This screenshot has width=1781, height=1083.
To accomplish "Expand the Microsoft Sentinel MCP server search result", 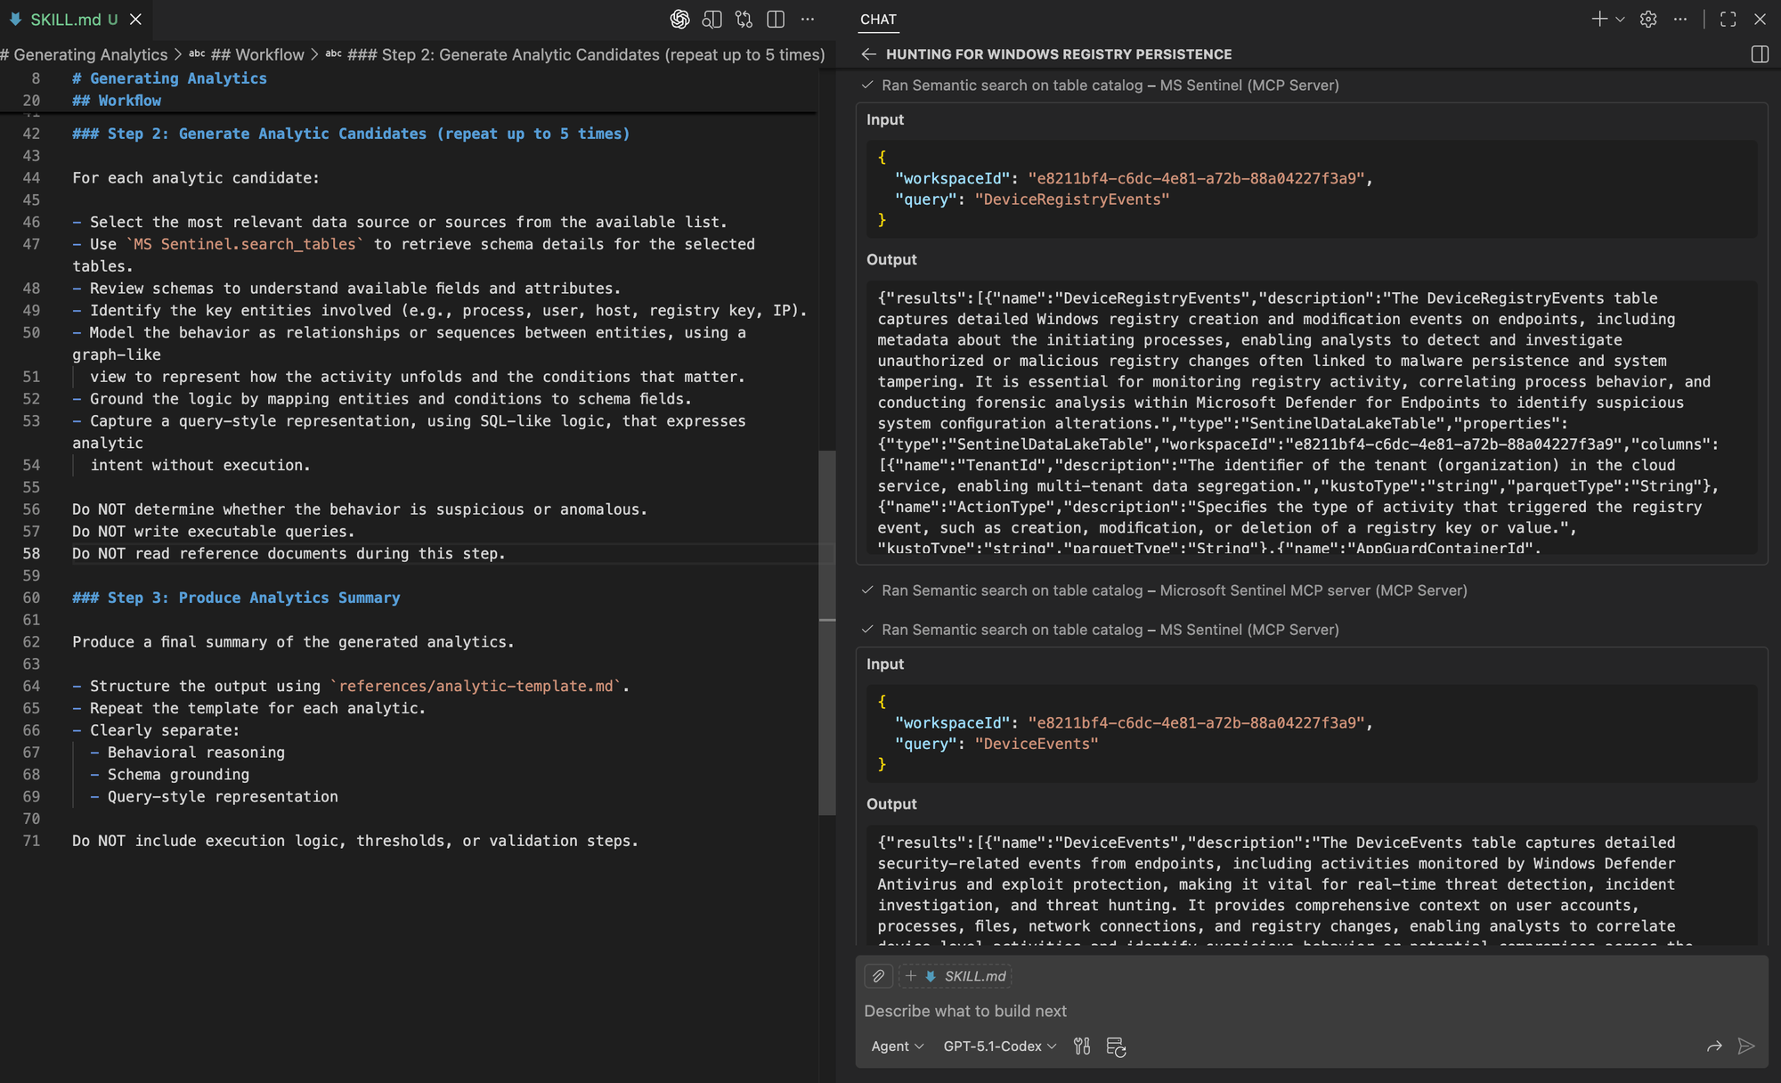I will 1174,590.
